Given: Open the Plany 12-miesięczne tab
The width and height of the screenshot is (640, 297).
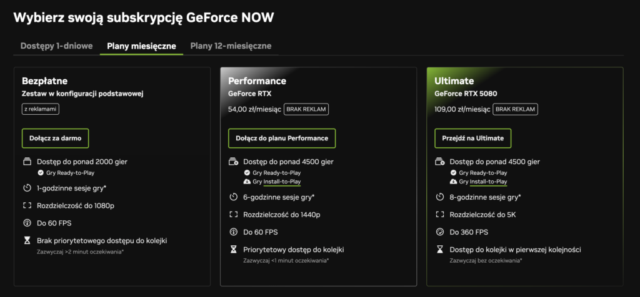Looking at the screenshot, I should (x=231, y=46).
